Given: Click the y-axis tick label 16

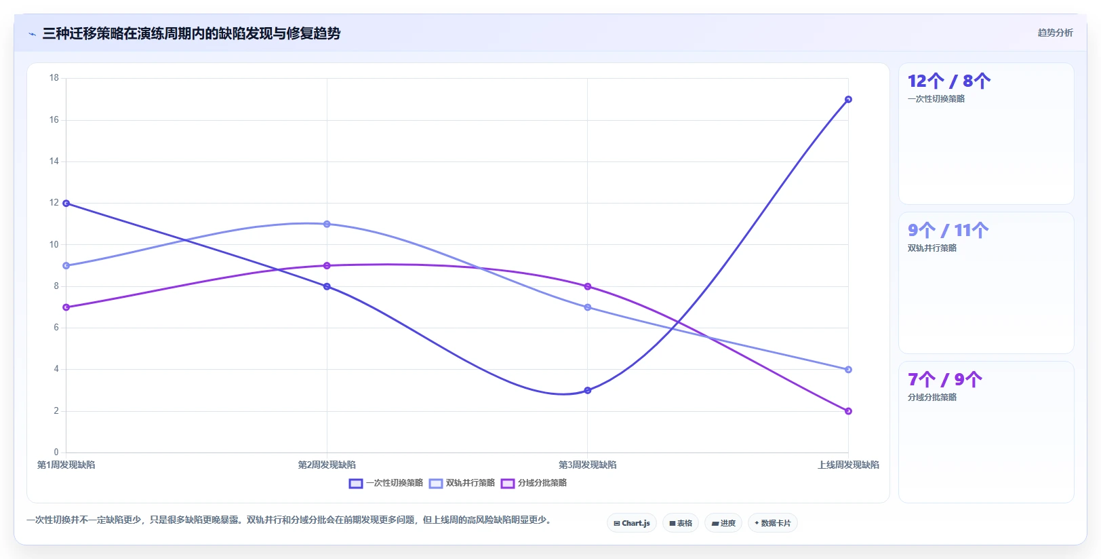Looking at the screenshot, I should pyautogui.click(x=54, y=120).
